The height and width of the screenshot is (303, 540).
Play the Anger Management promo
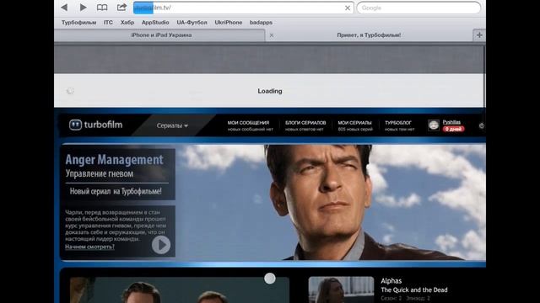161,245
